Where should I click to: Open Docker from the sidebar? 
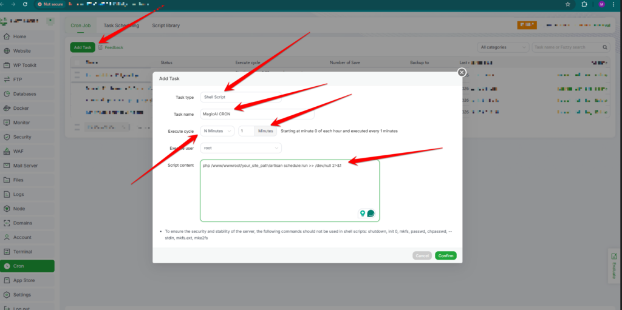point(21,108)
